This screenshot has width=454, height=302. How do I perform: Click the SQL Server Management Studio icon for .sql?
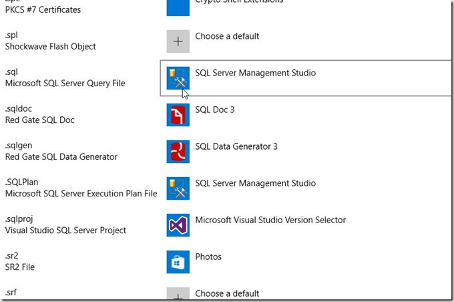[178, 78]
